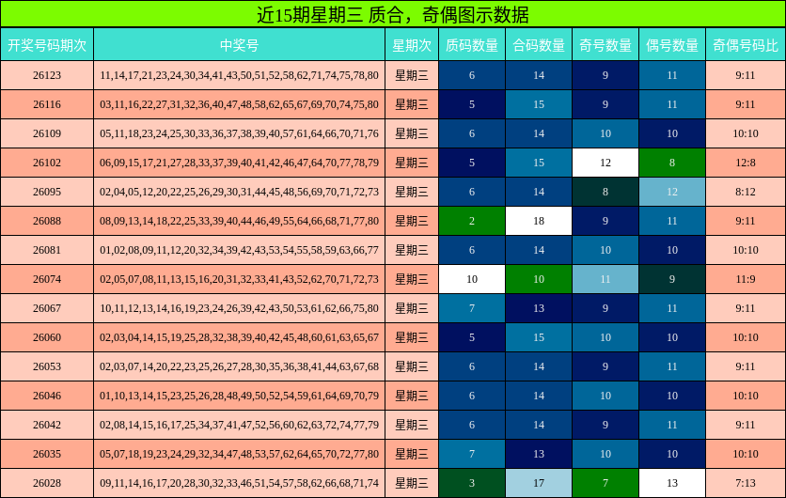The image size is (786, 498).
Task: Click ratio 7:13 in row 26028
Action: click(x=746, y=482)
